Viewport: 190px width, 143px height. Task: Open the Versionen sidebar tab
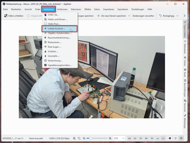185,106
